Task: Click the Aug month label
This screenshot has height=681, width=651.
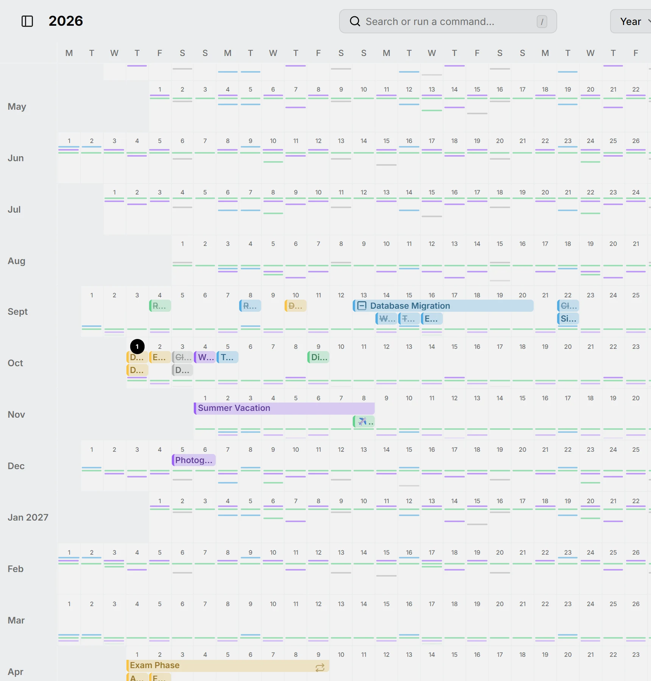Action: pos(16,261)
